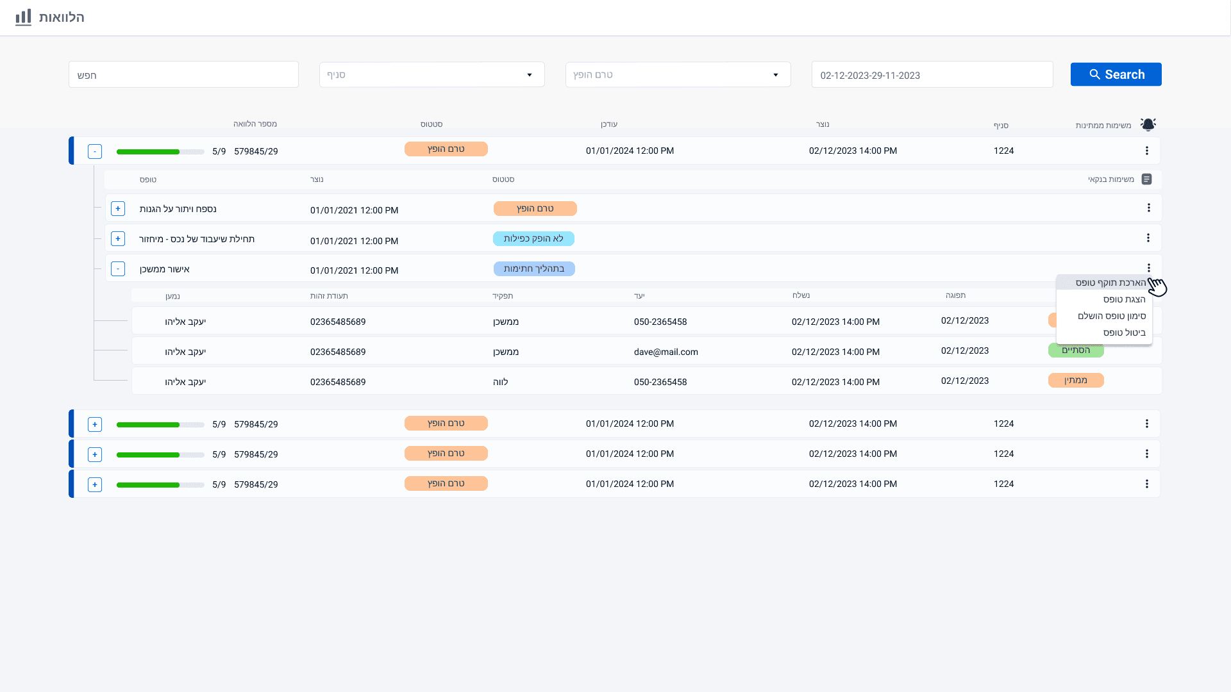
Task: Click the banker tasks list icon
Action: tap(1147, 179)
